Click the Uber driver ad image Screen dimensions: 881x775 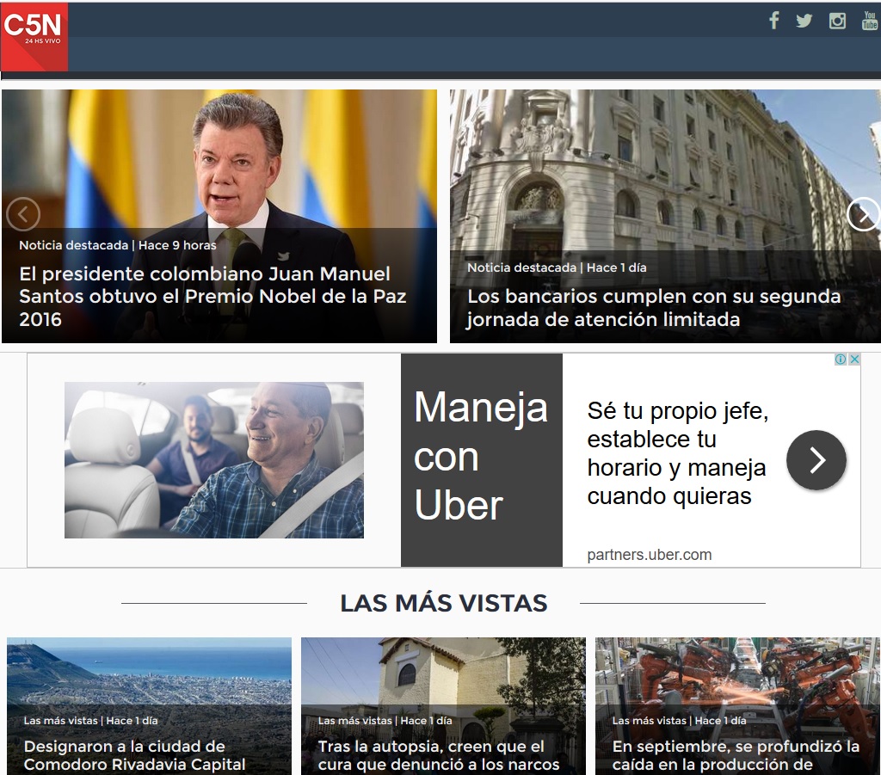pos(214,460)
